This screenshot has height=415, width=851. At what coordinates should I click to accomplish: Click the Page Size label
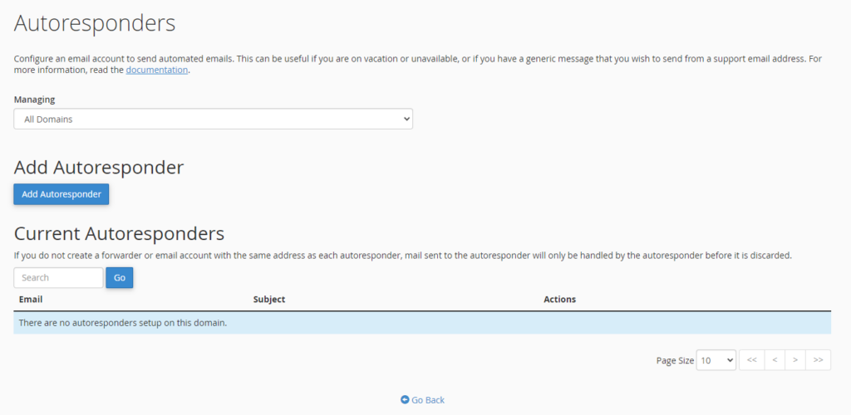[x=675, y=361]
